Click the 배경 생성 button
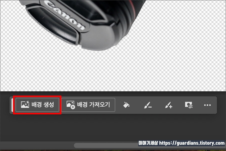The height and width of the screenshot is (151, 226). (x=37, y=105)
